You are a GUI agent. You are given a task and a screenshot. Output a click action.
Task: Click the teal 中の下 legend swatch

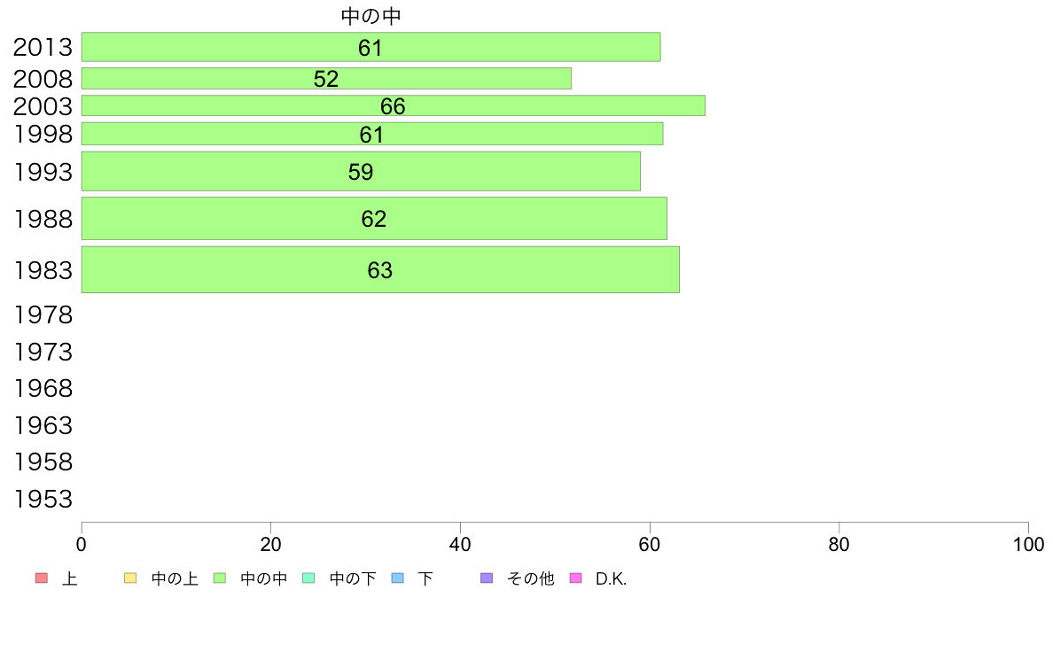pyautogui.click(x=309, y=578)
